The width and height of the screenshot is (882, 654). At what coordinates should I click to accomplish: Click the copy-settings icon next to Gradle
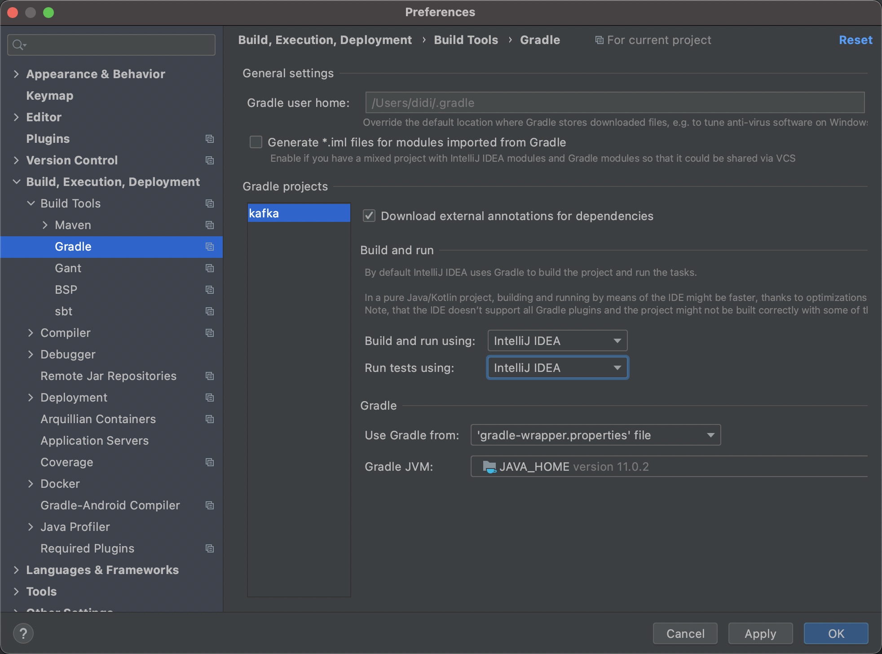[x=210, y=247]
